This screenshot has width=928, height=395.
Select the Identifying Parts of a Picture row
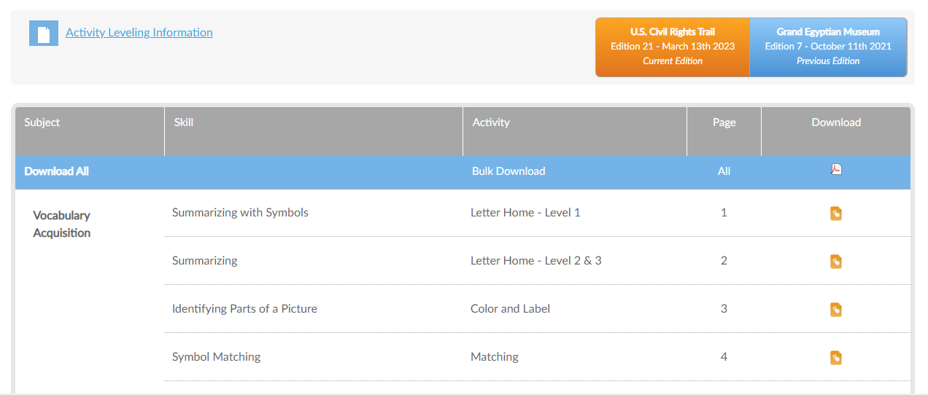click(537, 309)
